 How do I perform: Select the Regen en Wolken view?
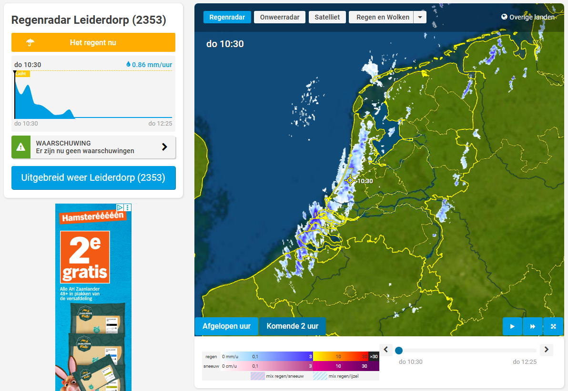tap(381, 17)
